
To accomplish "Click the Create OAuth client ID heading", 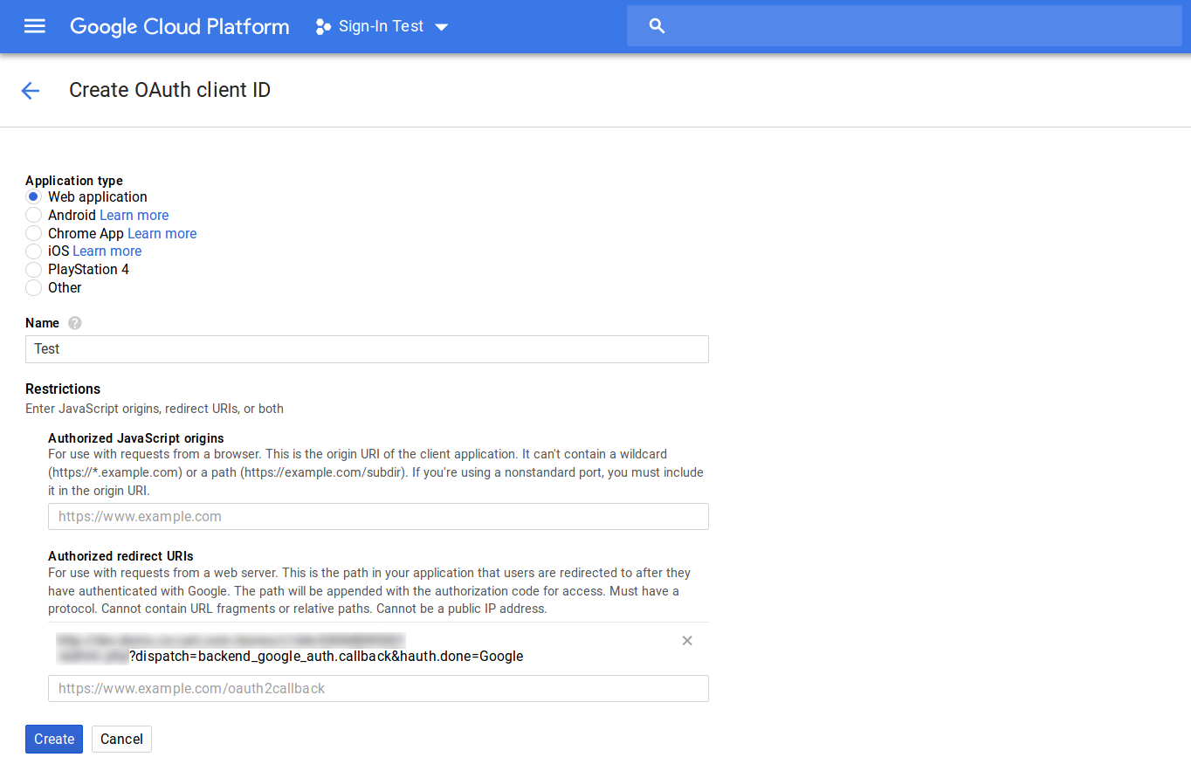I will [169, 90].
